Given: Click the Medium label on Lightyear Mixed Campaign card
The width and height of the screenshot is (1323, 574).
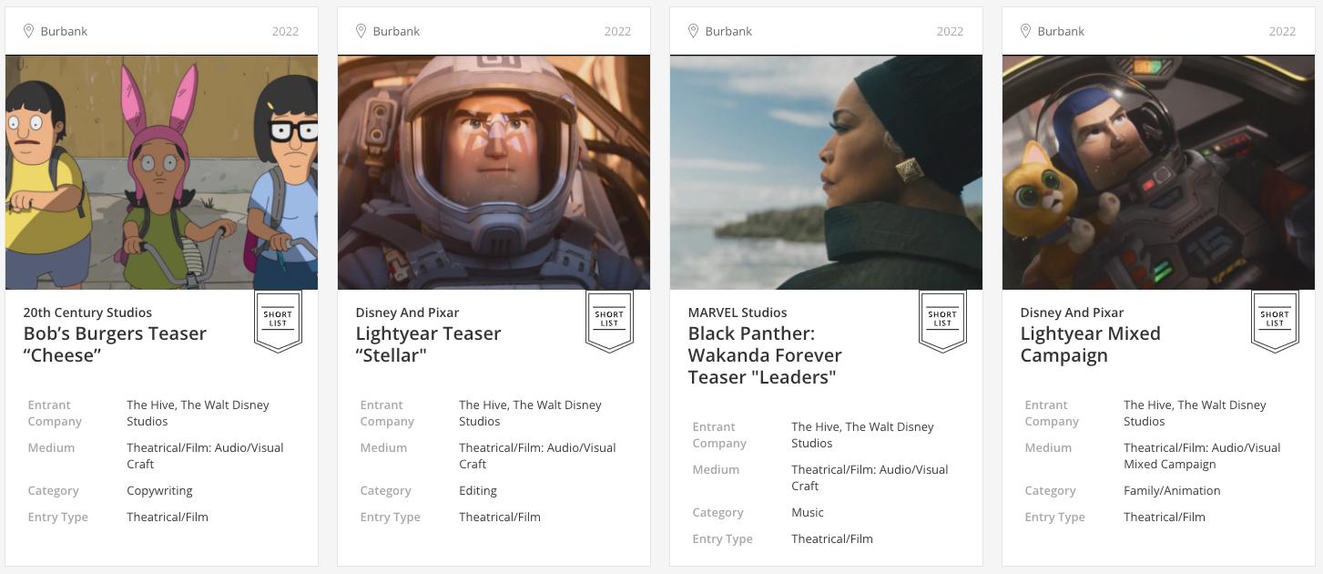Looking at the screenshot, I should click(x=1048, y=448).
